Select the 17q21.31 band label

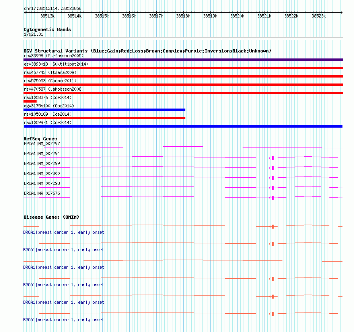click(x=33, y=34)
